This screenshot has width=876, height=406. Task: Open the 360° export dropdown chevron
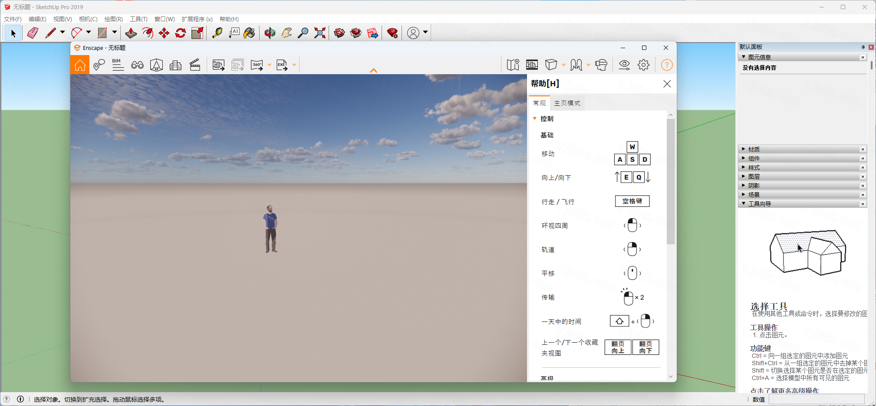(269, 65)
